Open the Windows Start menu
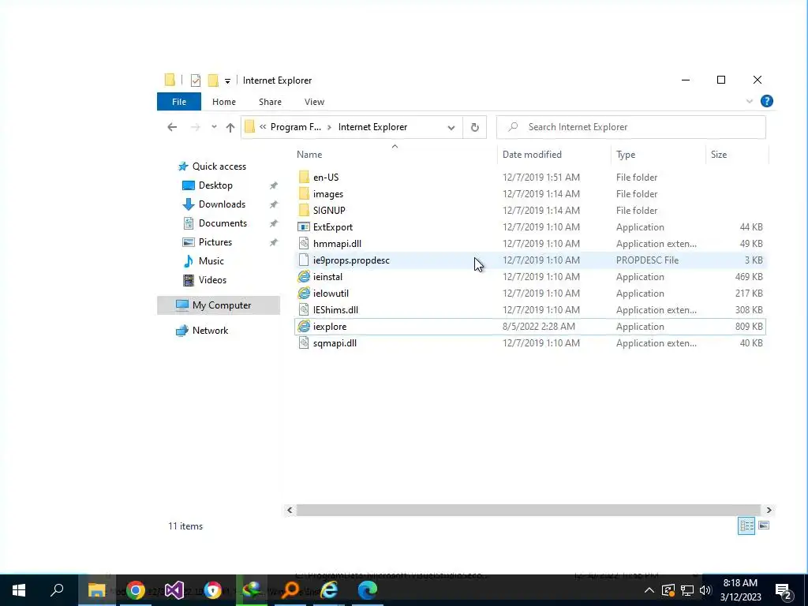Screen dimensions: 808x606 click(x=19, y=590)
